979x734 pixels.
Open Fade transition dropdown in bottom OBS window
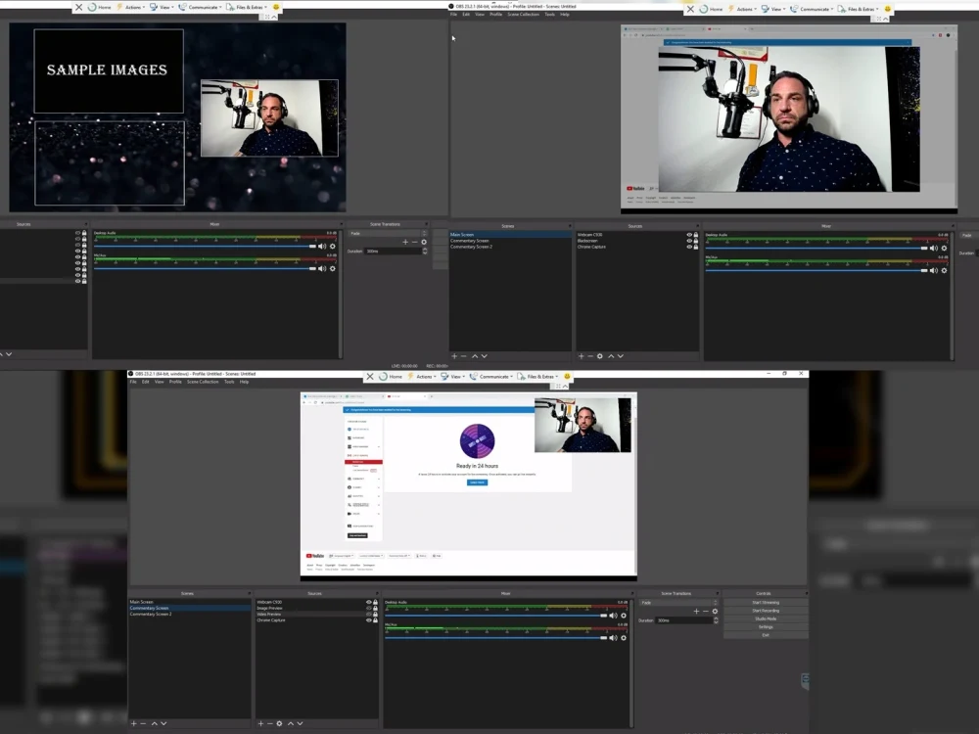pyautogui.click(x=678, y=602)
